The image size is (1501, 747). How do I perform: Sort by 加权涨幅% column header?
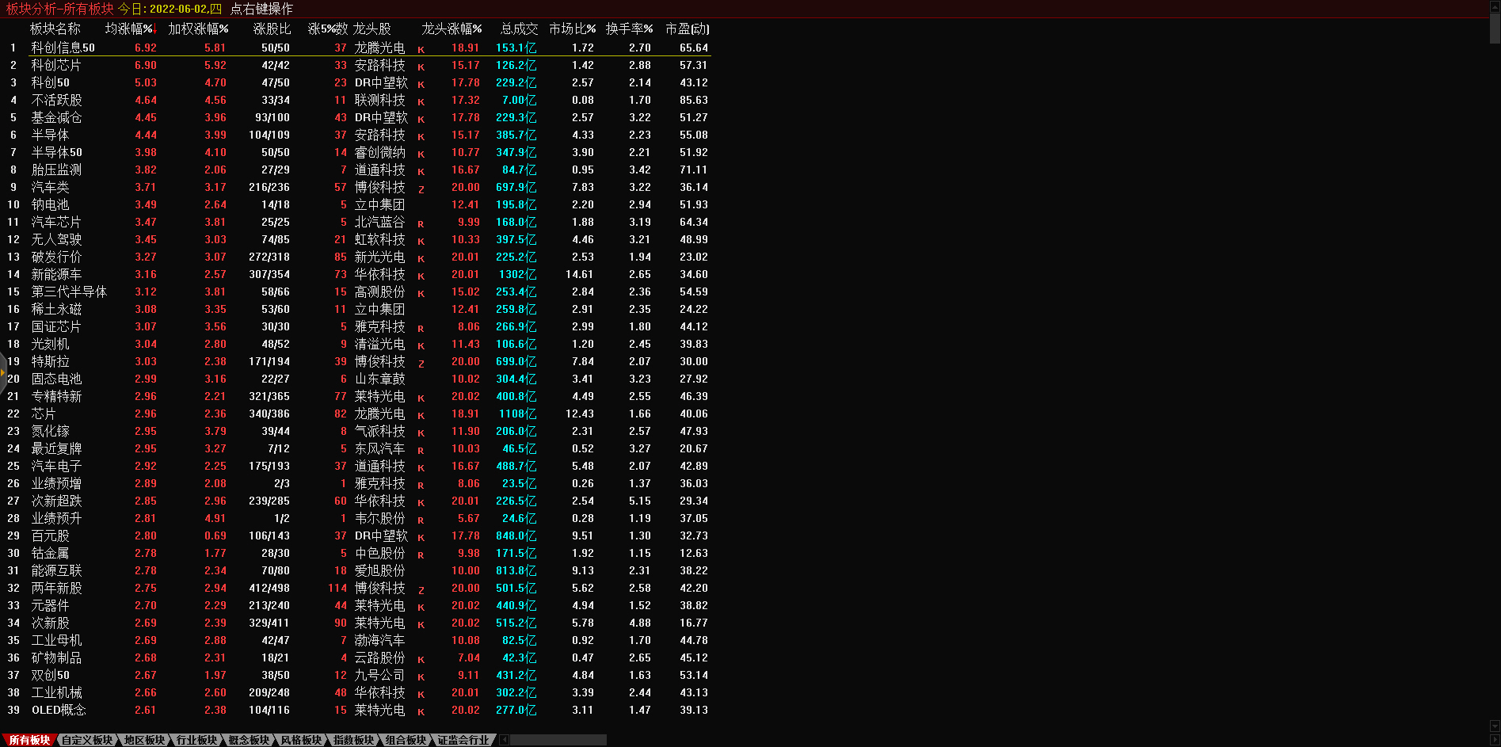point(198,29)
